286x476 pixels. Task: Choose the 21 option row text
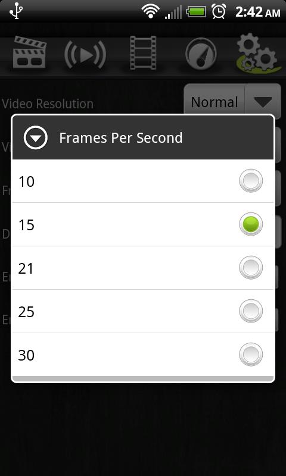[26, 268]
